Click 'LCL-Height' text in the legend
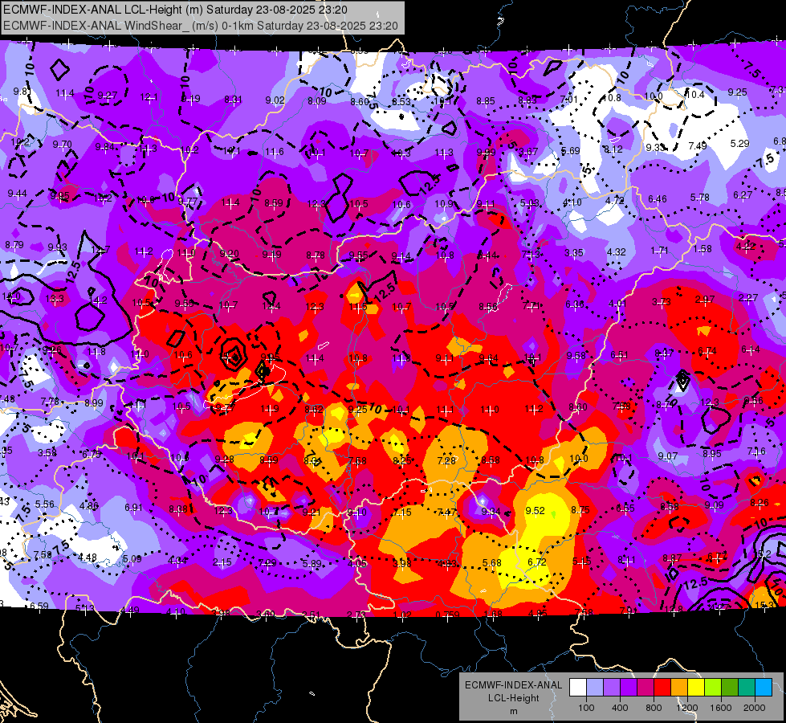 click(513, 698)
